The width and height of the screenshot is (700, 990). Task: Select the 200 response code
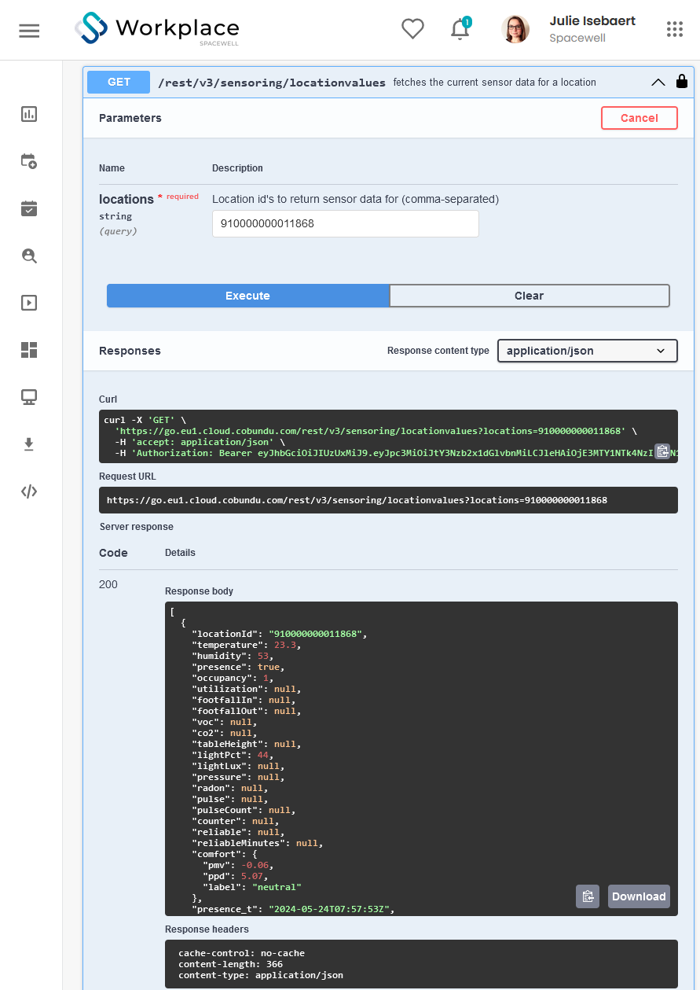(108, 584)
